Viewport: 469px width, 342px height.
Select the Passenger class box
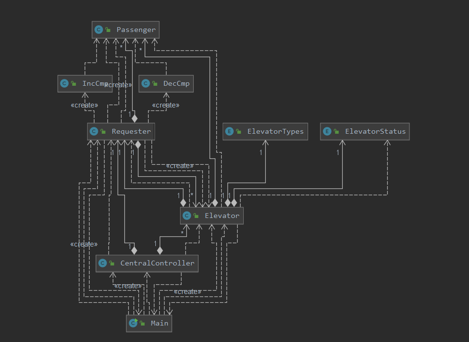pyautogui.click(x=126, y=30)
